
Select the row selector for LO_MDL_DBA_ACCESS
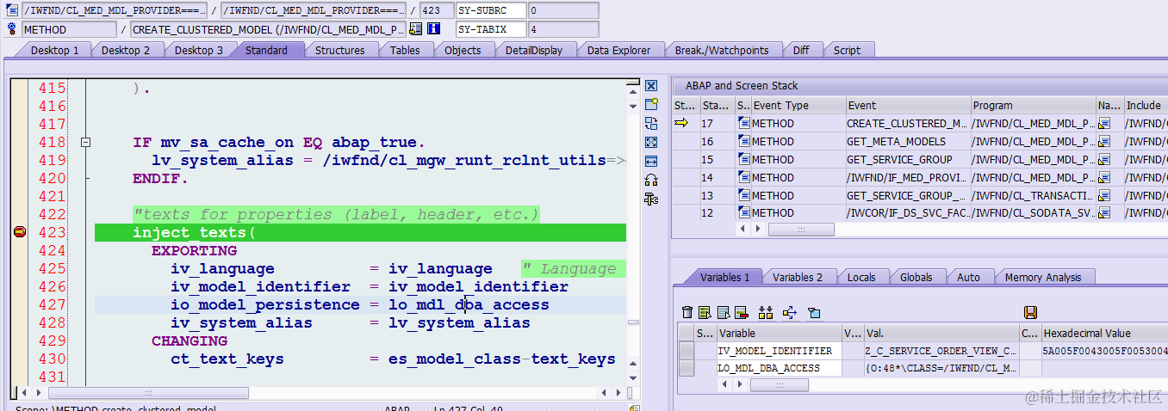tap(687, 368)
